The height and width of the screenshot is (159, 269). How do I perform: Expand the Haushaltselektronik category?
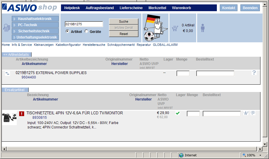[35, 19]
